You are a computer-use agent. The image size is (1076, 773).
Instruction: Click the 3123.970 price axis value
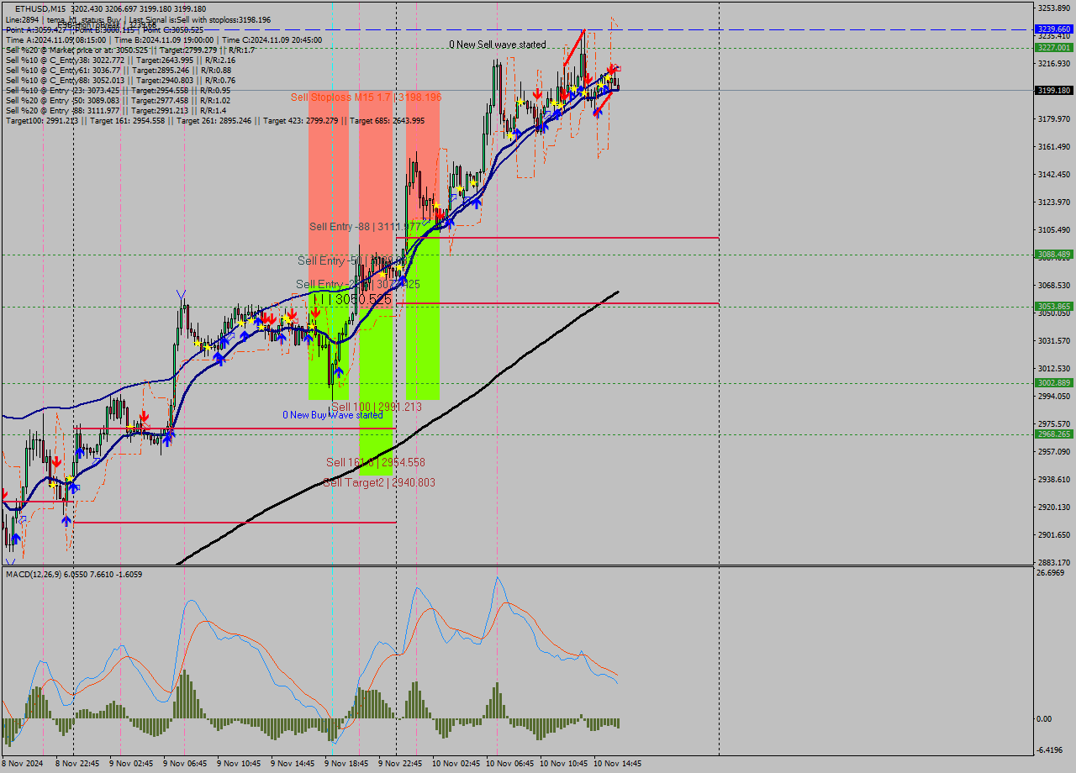coord(1054,202)
